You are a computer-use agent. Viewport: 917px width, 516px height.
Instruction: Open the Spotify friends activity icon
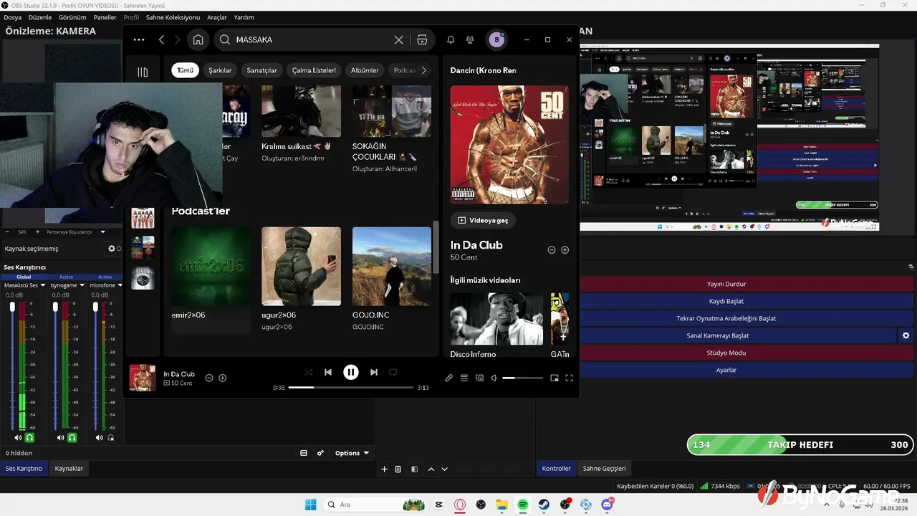click(x=470, y=40)
